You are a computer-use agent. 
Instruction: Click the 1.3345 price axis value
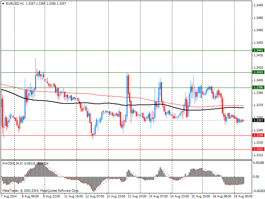point(258,130)
